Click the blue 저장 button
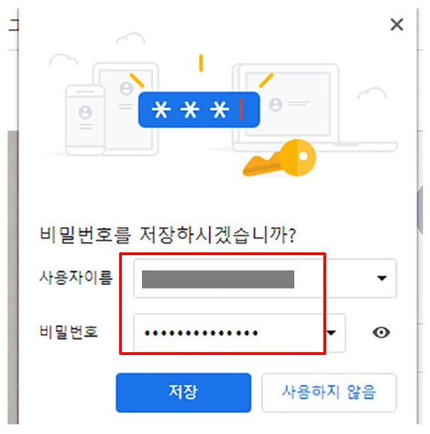This screenshot has height=434, width=430. tap(183, 392)
